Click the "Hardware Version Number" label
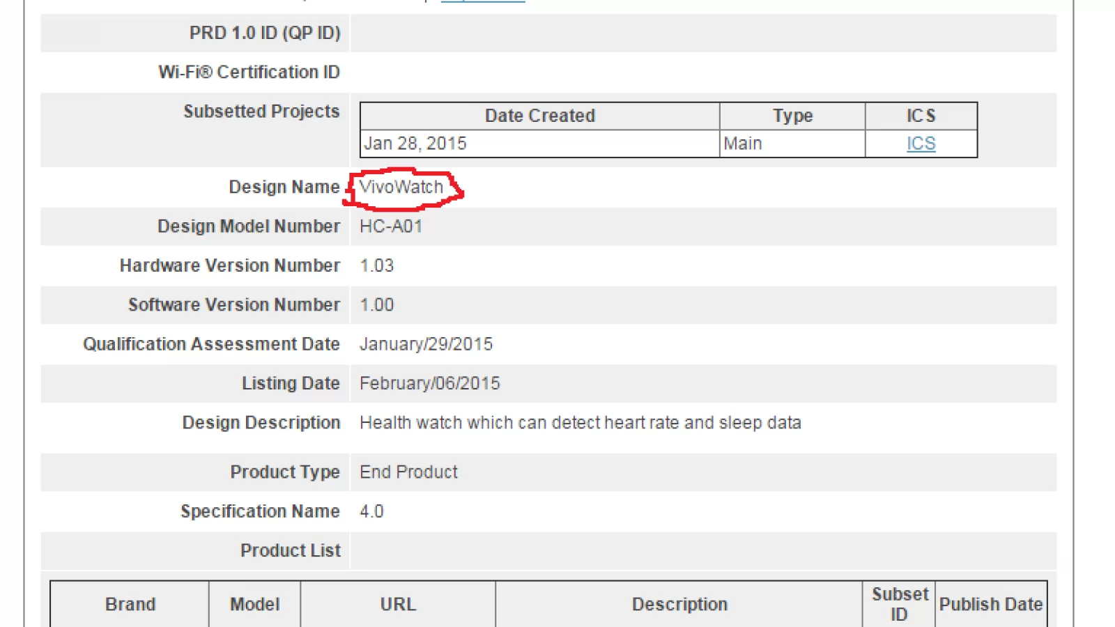Screen dimensions: 1115x627 pyautogui.click(x=230, y=265)
